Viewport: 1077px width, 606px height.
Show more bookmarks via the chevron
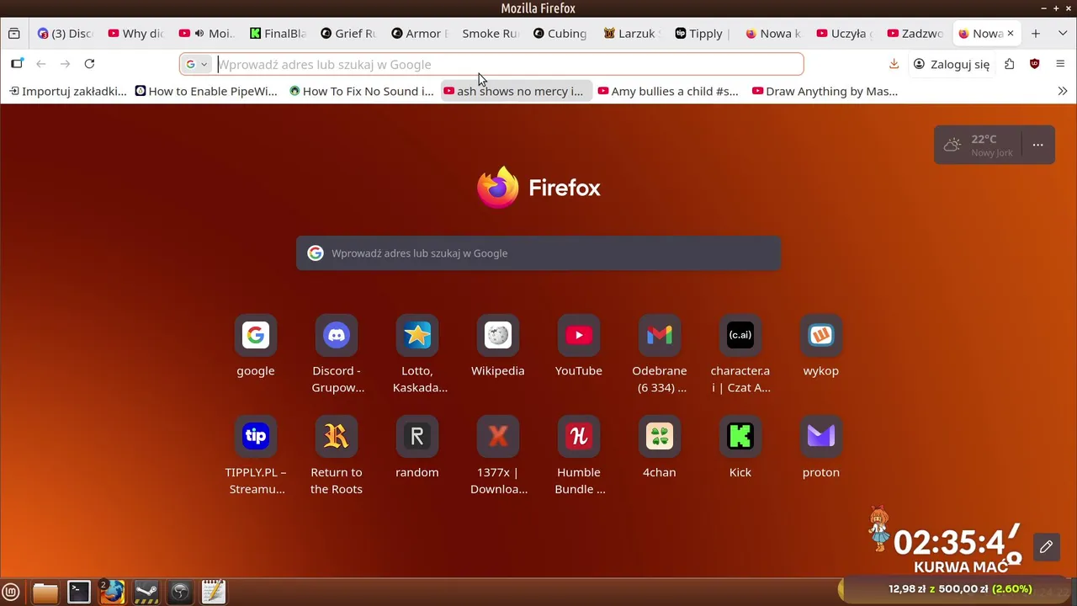1063,91
